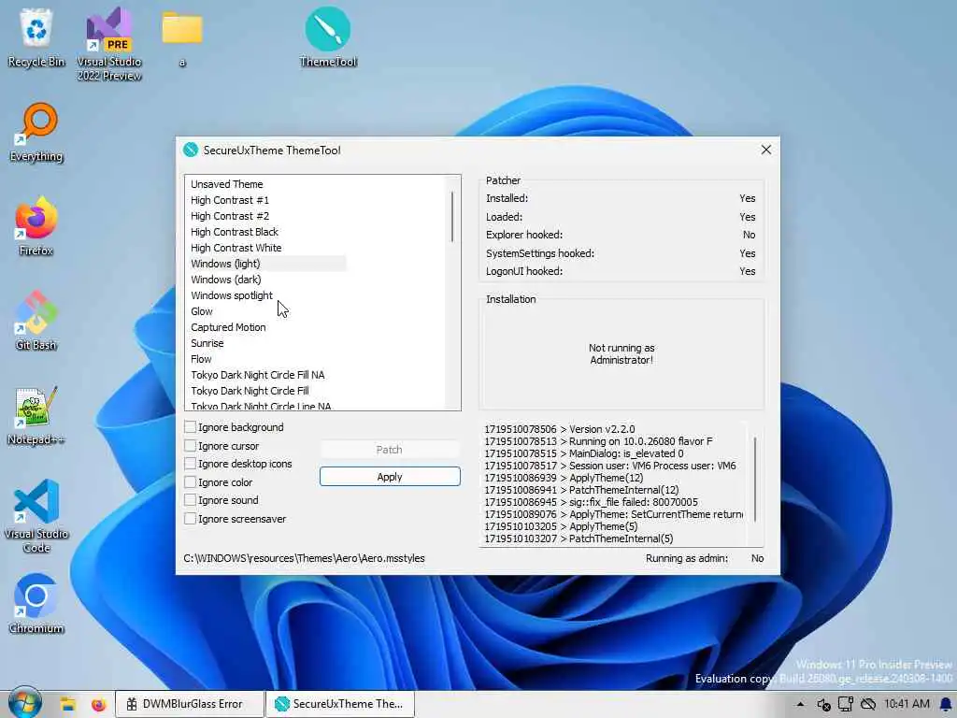Select the Sunrise theme
Screen dimensions: 957x718
point(207,342)
